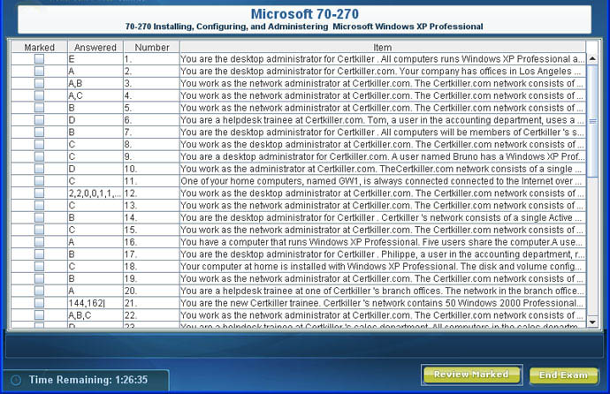The image size is (610, 394).
Task: Click number cell '13.'
Action: (152, 206)
